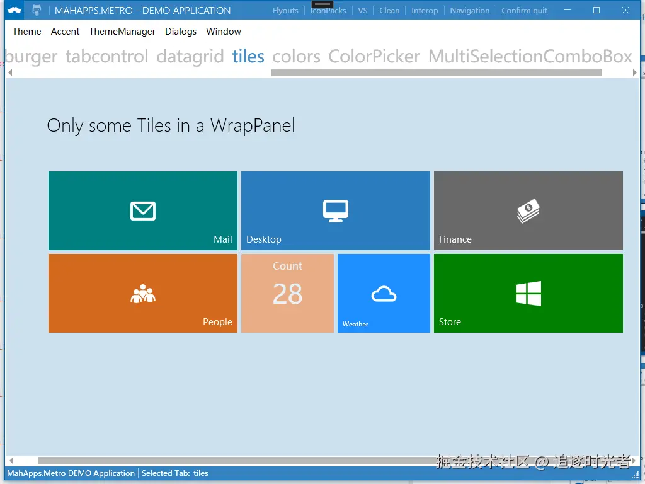This screenshot has width=645, height=484.
Task: Click the tab strip right scroll arrow
Action: (x=635, y=72)
